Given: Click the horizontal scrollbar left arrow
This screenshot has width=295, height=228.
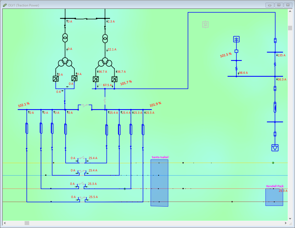Looking at the screenshot, I should click(4, 223).
